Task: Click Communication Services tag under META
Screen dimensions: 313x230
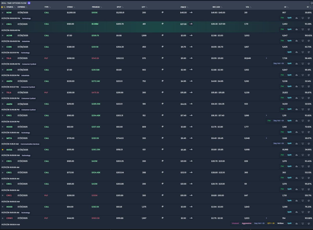Action: pyautogui.click(x=31, y=144)
